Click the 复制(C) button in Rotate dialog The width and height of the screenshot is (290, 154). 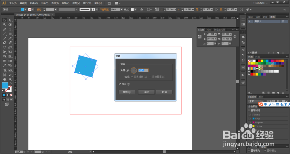pos(127,92)
